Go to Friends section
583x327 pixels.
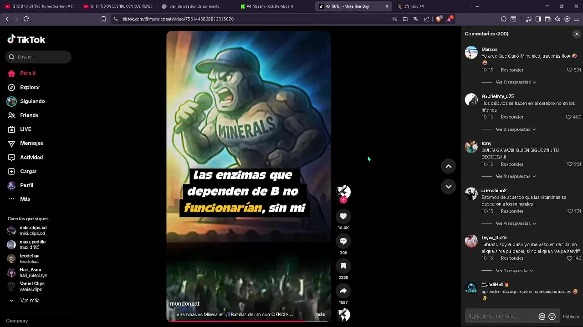point(29,115)
